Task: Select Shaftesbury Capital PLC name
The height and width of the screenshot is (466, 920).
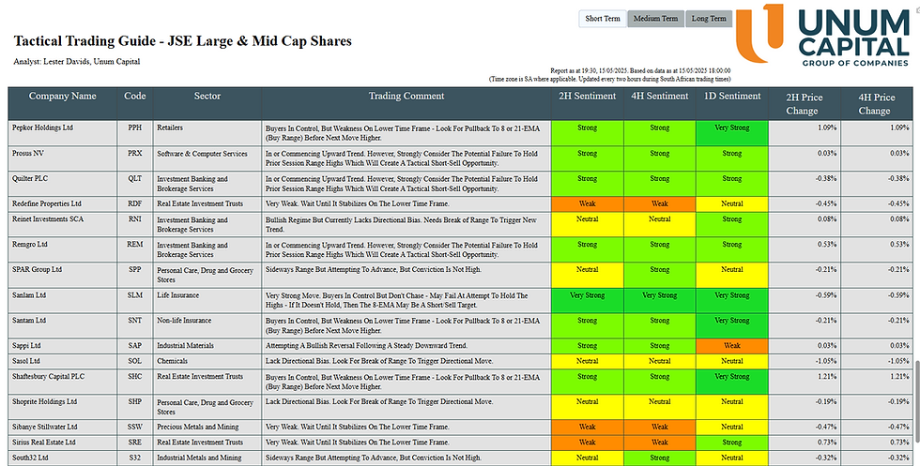Action: click(48, 376)
